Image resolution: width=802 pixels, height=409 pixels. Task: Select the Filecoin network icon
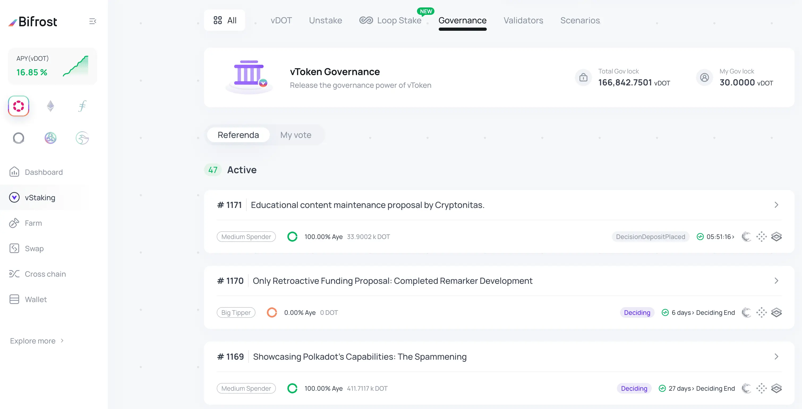pos(82,106)
